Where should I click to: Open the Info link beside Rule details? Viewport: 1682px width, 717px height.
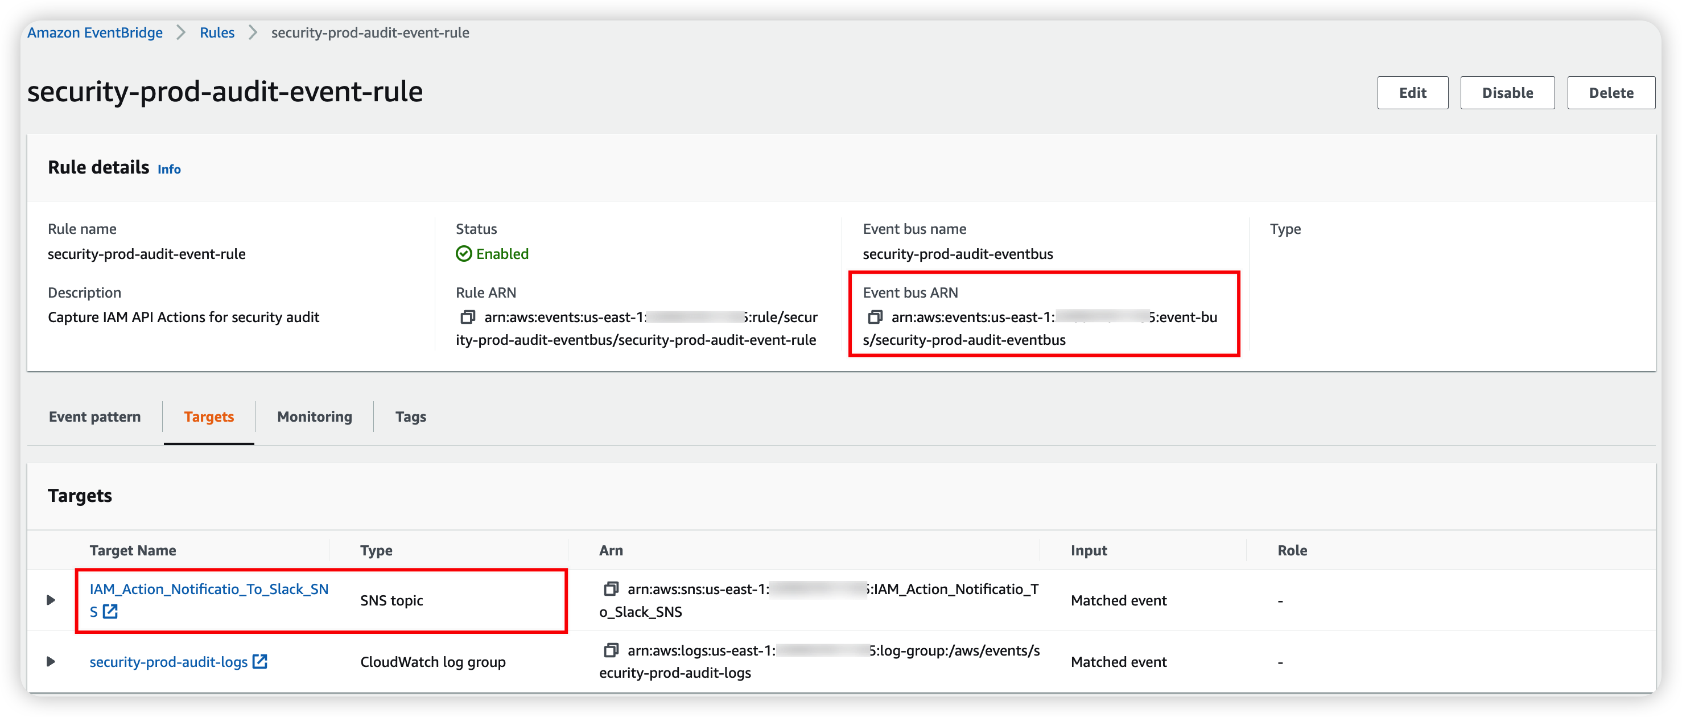click(169, 169)
